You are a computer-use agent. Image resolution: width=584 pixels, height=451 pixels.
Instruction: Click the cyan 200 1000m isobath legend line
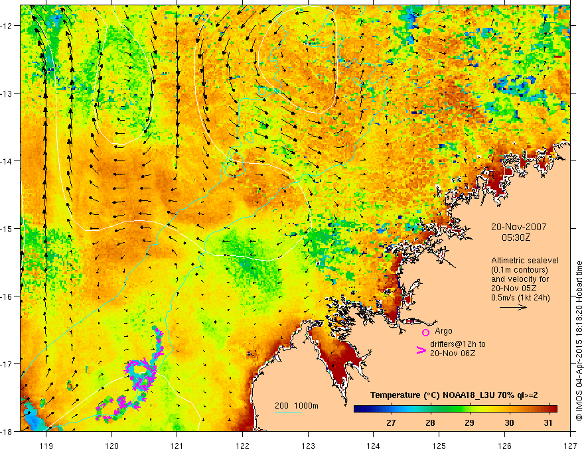287,413
